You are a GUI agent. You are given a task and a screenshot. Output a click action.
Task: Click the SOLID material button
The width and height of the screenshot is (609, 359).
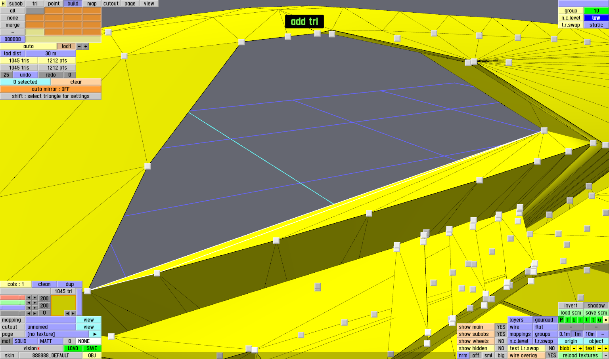(25, 341)
